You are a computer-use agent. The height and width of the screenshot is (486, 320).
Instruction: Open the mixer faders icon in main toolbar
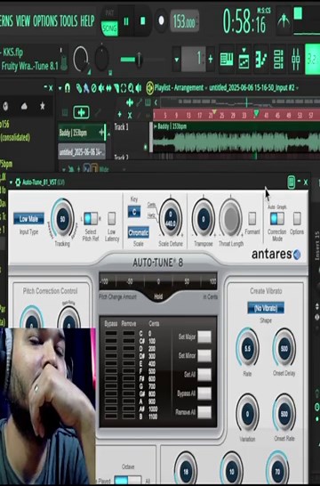point(295,59)
